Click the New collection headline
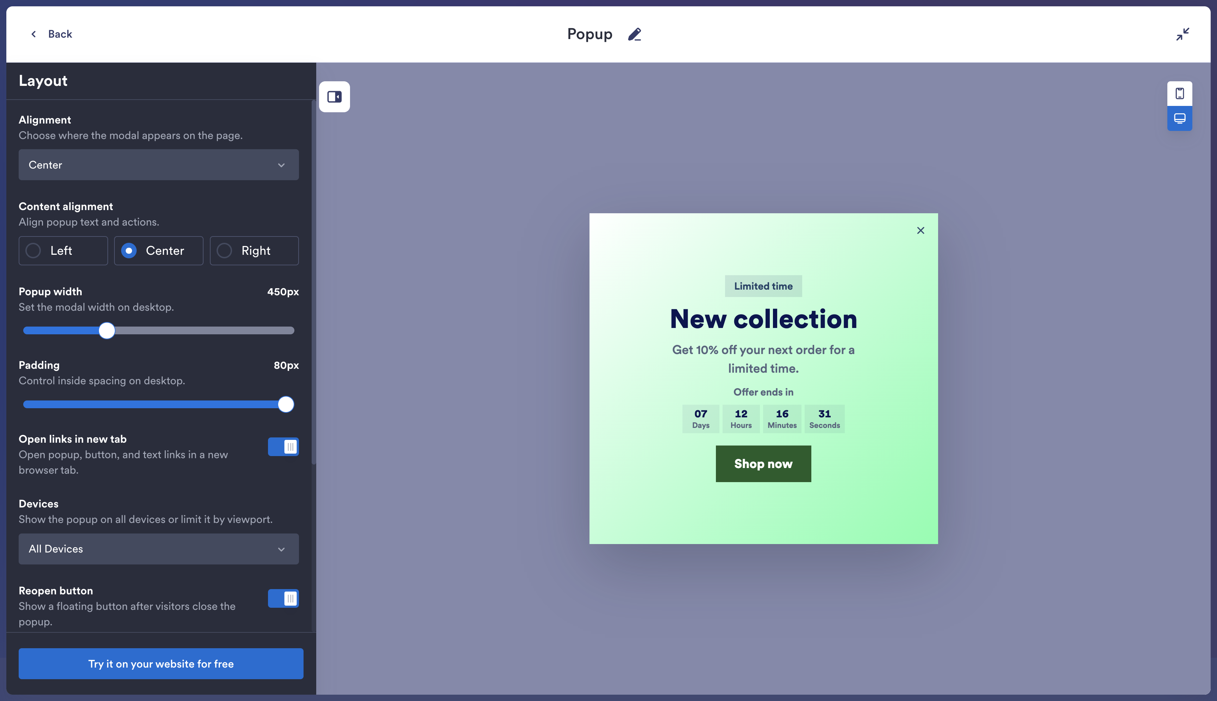The width and height of the screenshot is (1217, 701). (763, 319)
